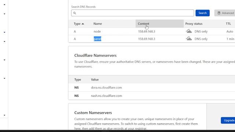Expand the second sidebar arrow from top
This screenshot has width=235, height=132.
[4, 14]
